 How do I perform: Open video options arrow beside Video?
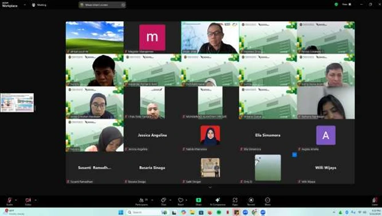[x=36, y=200]
